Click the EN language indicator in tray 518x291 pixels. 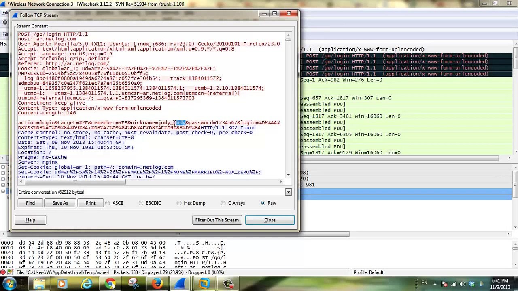424,283
